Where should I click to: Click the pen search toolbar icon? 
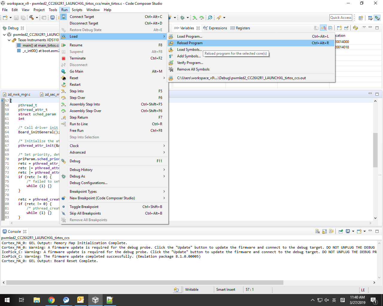coord(219,18)
